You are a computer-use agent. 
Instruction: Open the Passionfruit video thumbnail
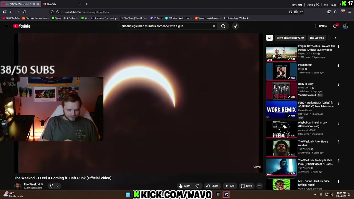coord(281,72)
